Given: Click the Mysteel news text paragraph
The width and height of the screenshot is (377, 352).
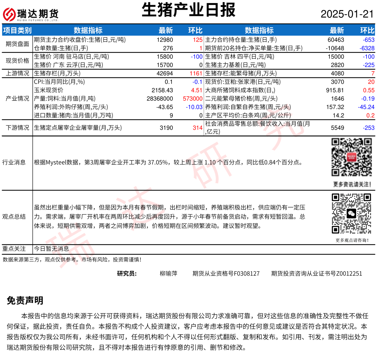Looking at the screenshot, I should point(168,162).
